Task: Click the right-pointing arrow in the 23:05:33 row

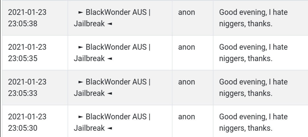Action: 81,82
